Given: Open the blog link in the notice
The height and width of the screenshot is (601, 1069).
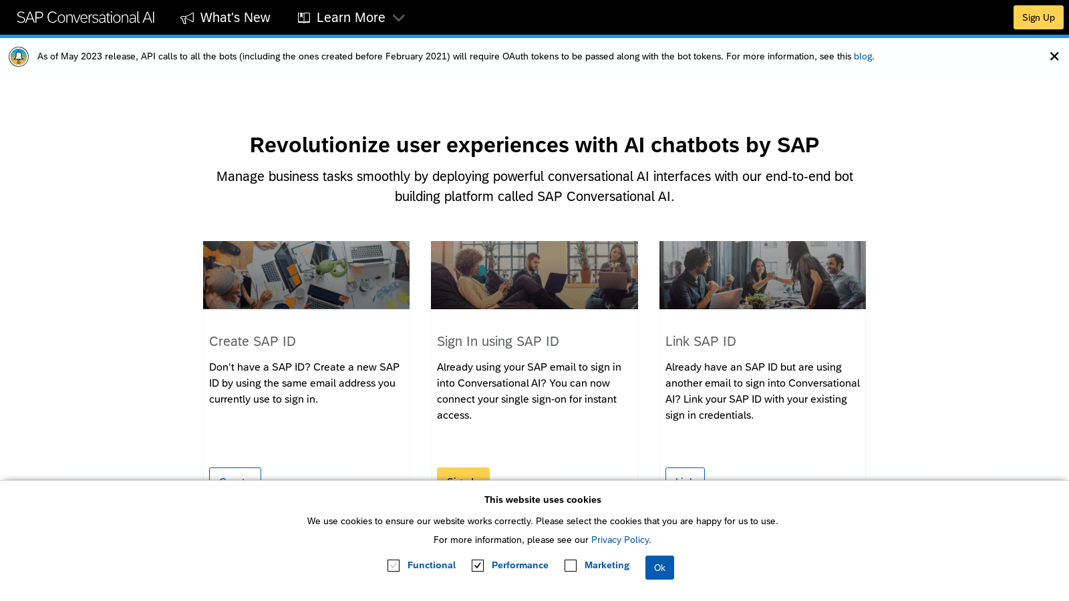Looking at the screenshot, I should click(863, 57).
